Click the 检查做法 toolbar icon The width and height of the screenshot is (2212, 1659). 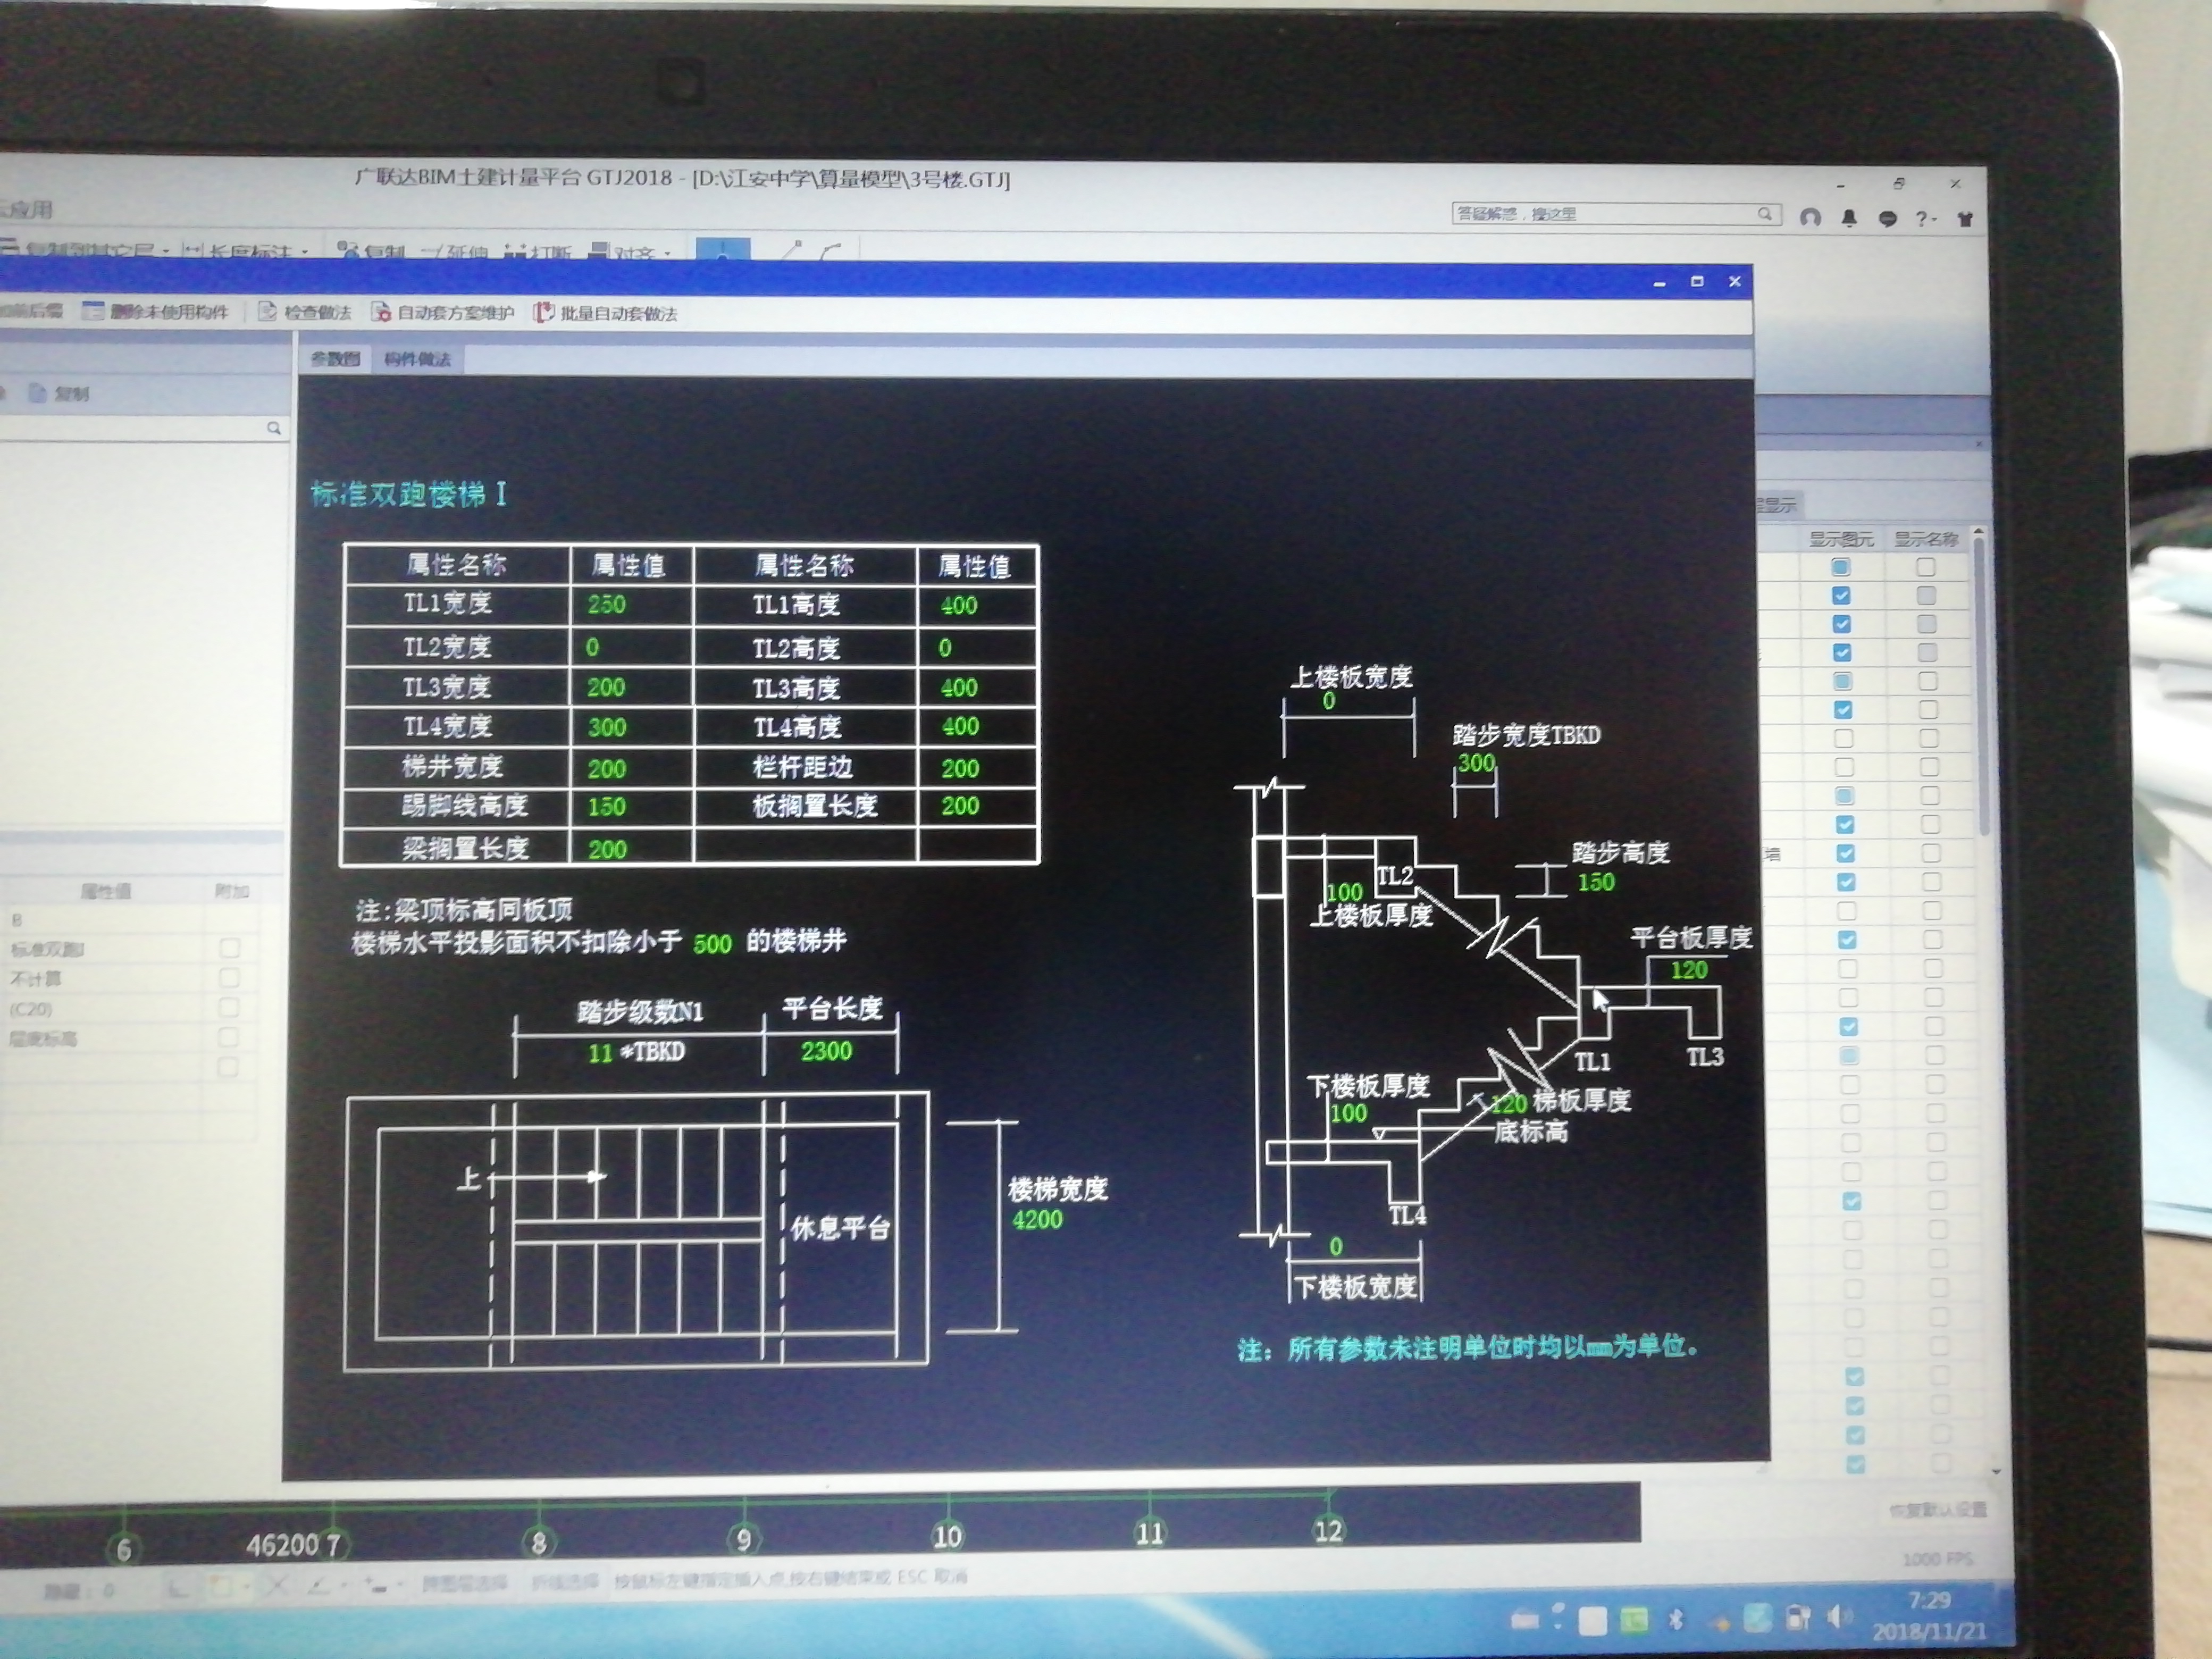[x=267, y=312]
